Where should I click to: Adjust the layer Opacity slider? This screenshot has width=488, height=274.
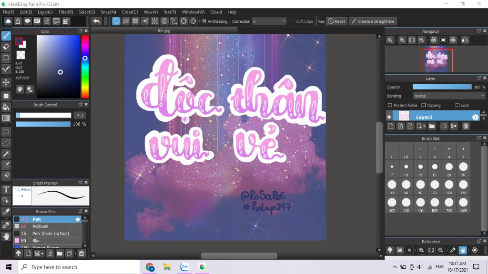point(442,87)
